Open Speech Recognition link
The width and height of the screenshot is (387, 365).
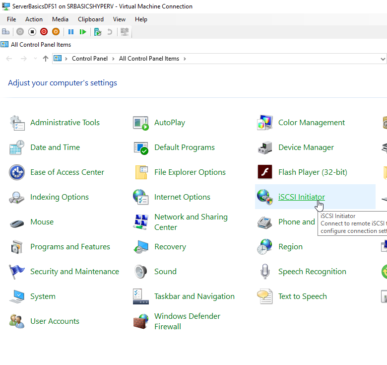point(312,272)
